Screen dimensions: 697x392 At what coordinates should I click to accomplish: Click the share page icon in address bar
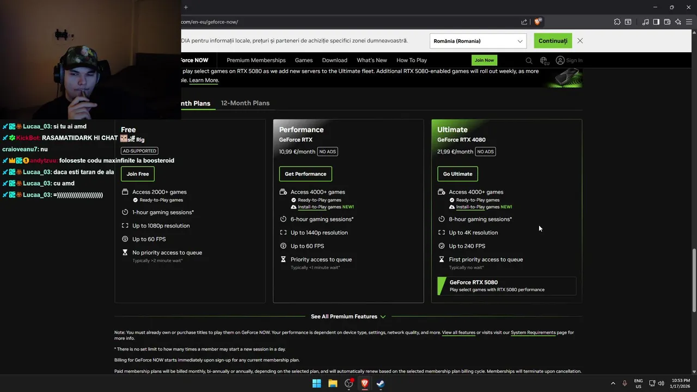[x=524, y=22]
